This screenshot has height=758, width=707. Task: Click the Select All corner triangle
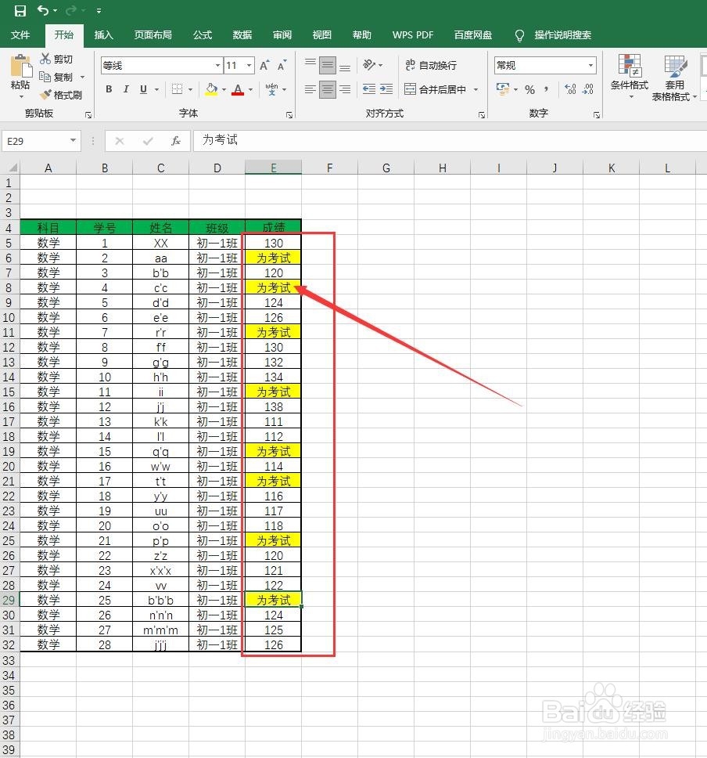tap(13, 168)
